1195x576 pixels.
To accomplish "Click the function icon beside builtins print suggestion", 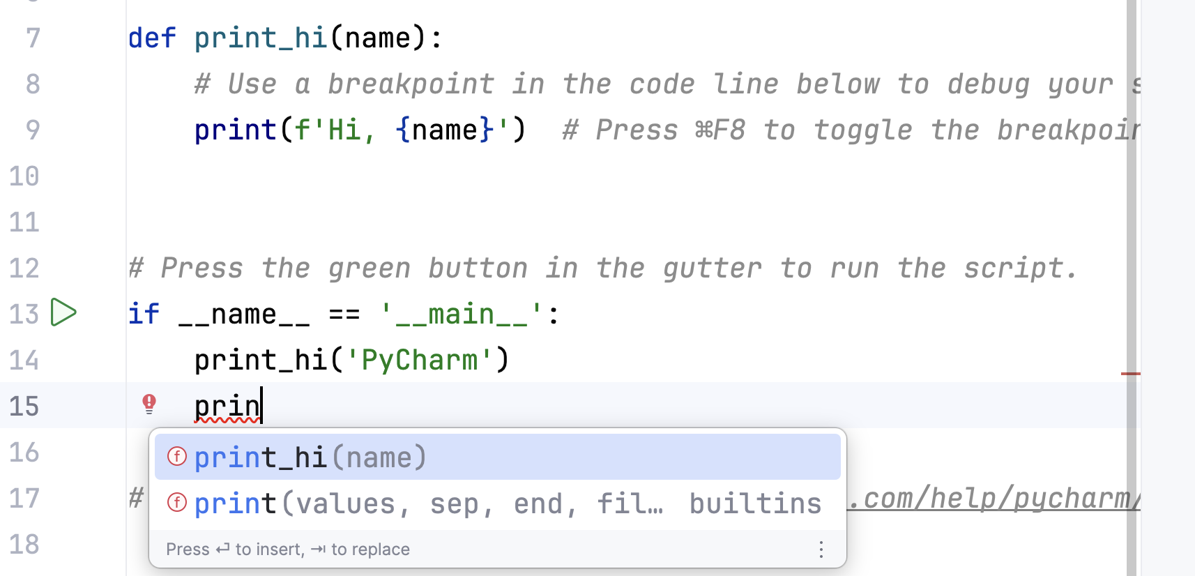I will pos(177,503).
